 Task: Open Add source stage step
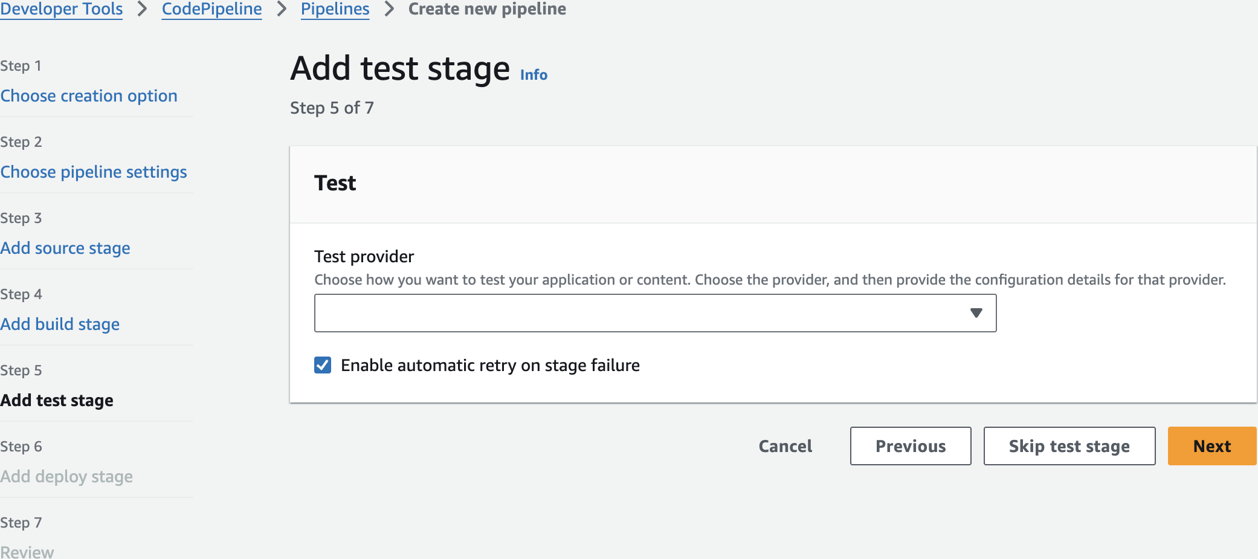pyautogui.click(x=65, y=248)
